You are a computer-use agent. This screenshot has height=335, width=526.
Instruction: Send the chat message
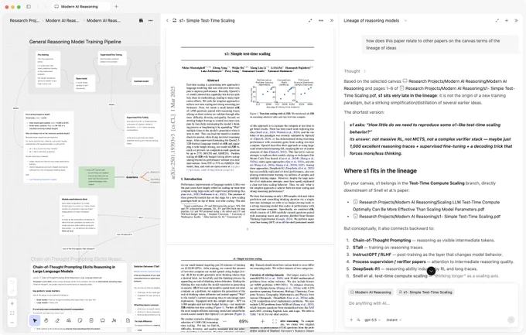tap(511, 320)
